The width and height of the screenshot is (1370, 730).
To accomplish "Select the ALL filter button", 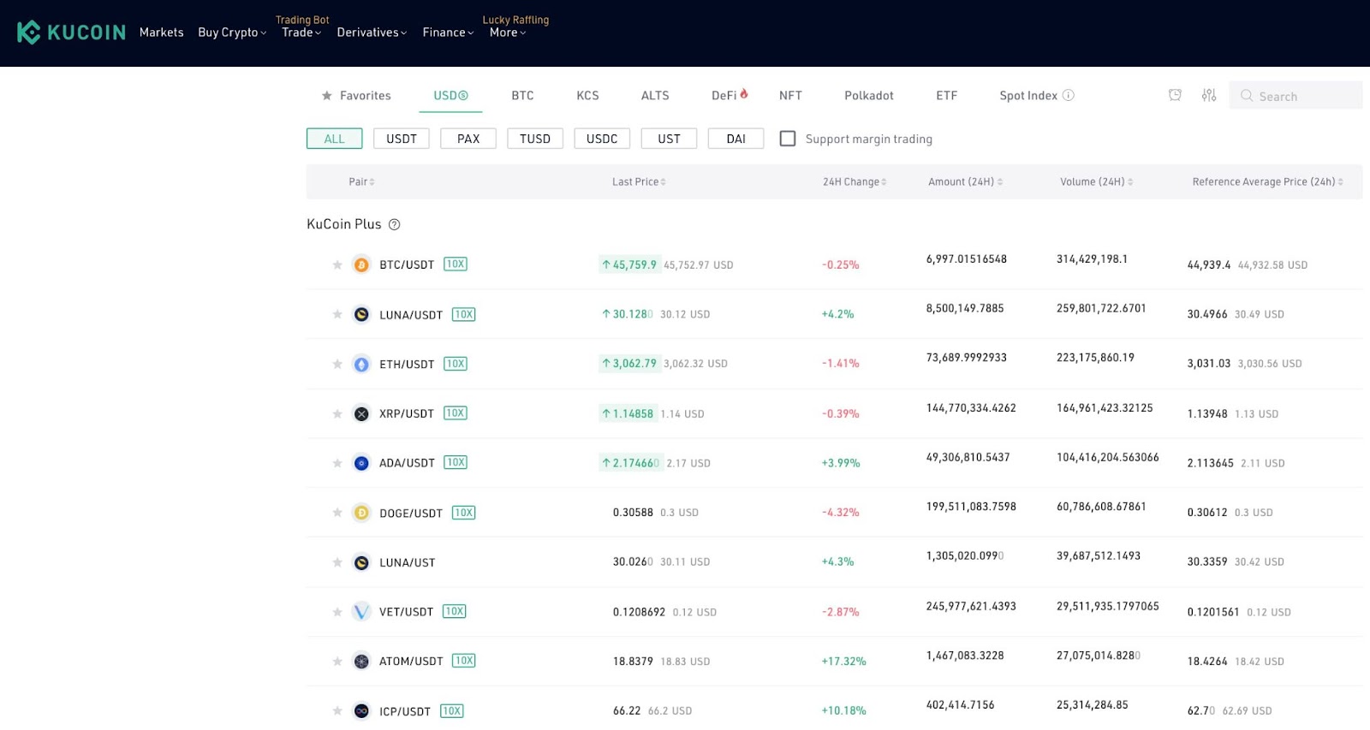I will pyautogui.click(x=334, y=139).
